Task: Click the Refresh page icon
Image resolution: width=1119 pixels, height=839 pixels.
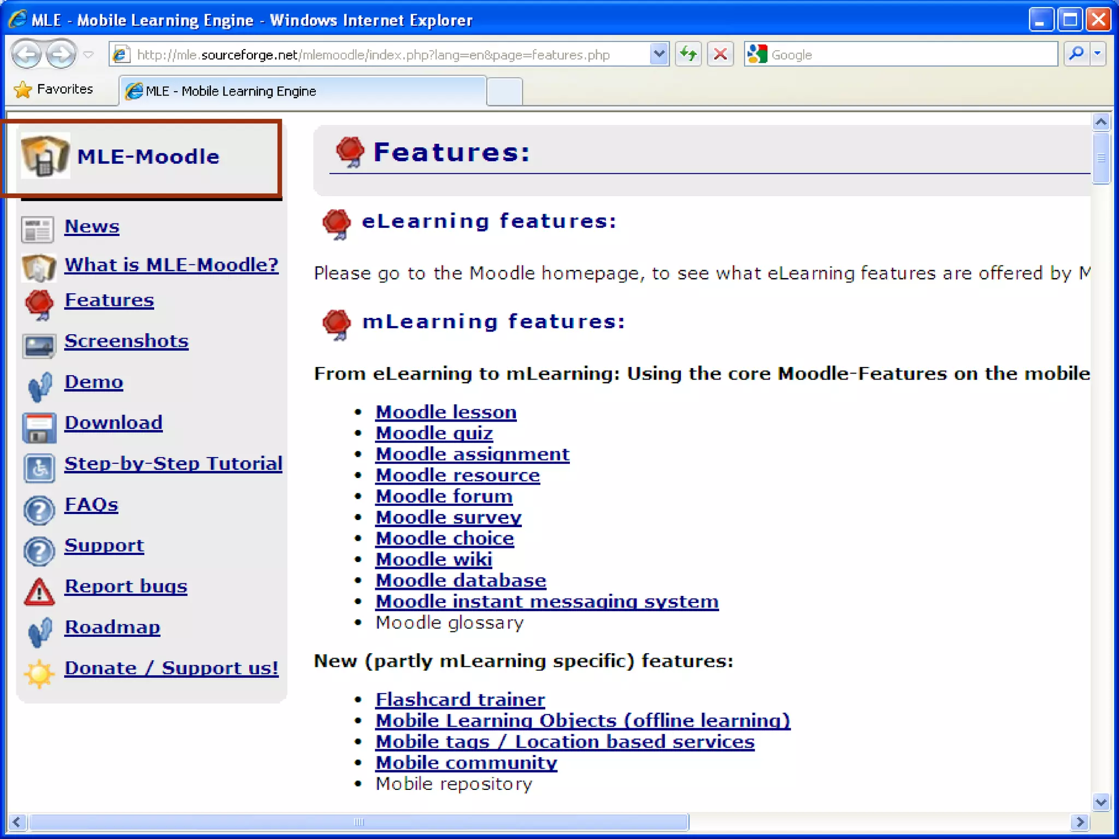Action: coord(688,54)
